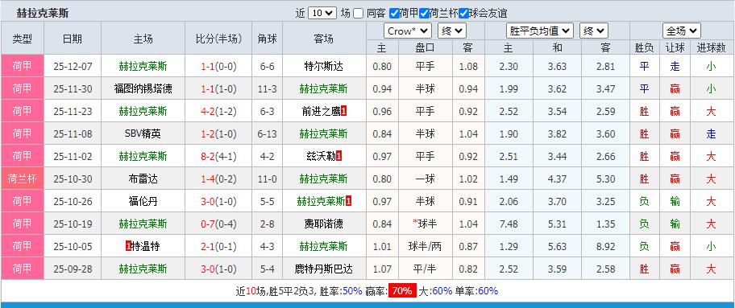Viewport: 735px width, 308px height.
Task: Select date cell 25-11-08
Action: (73, 133)
